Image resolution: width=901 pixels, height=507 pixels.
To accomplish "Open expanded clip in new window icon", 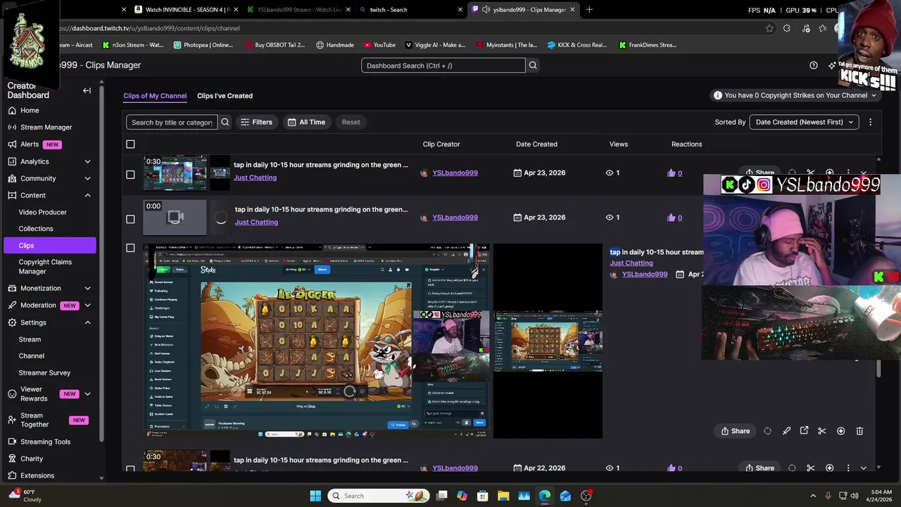I will [x=804, y=431].
